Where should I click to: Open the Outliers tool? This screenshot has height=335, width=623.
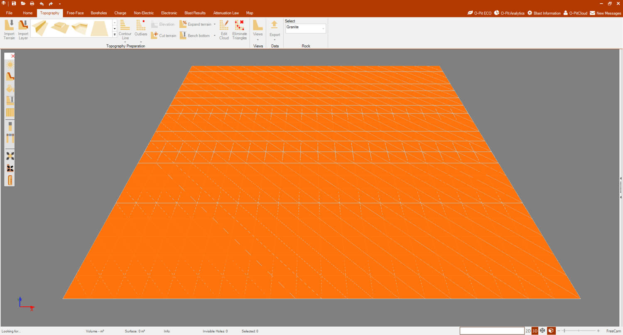tap(141, 31)
